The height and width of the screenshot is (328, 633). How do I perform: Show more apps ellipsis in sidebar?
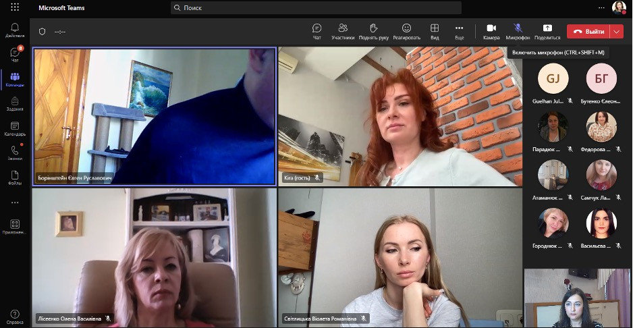pyautogui.click(x=15, y=202)
